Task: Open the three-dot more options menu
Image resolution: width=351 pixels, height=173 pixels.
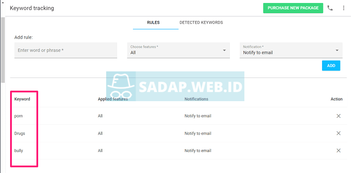Action: point(344,8)
